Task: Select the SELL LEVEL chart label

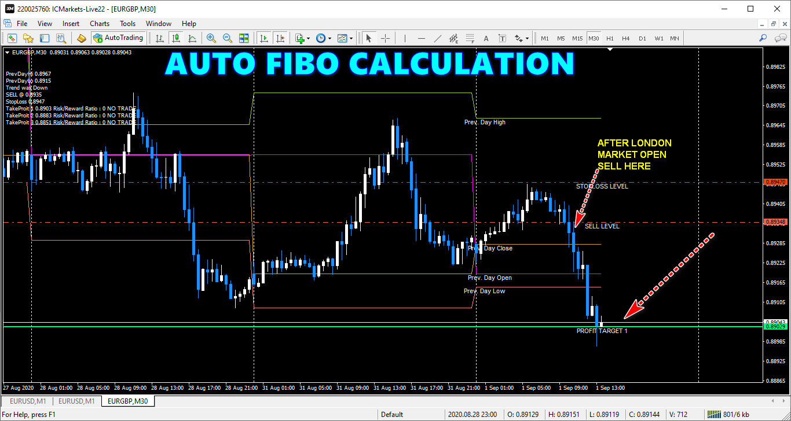Action: (x=602, y=226)
